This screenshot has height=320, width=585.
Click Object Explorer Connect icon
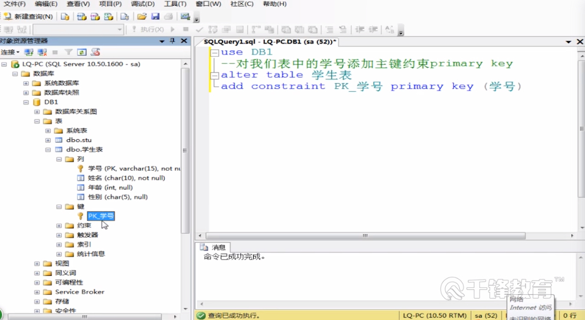tap(29, 52)
